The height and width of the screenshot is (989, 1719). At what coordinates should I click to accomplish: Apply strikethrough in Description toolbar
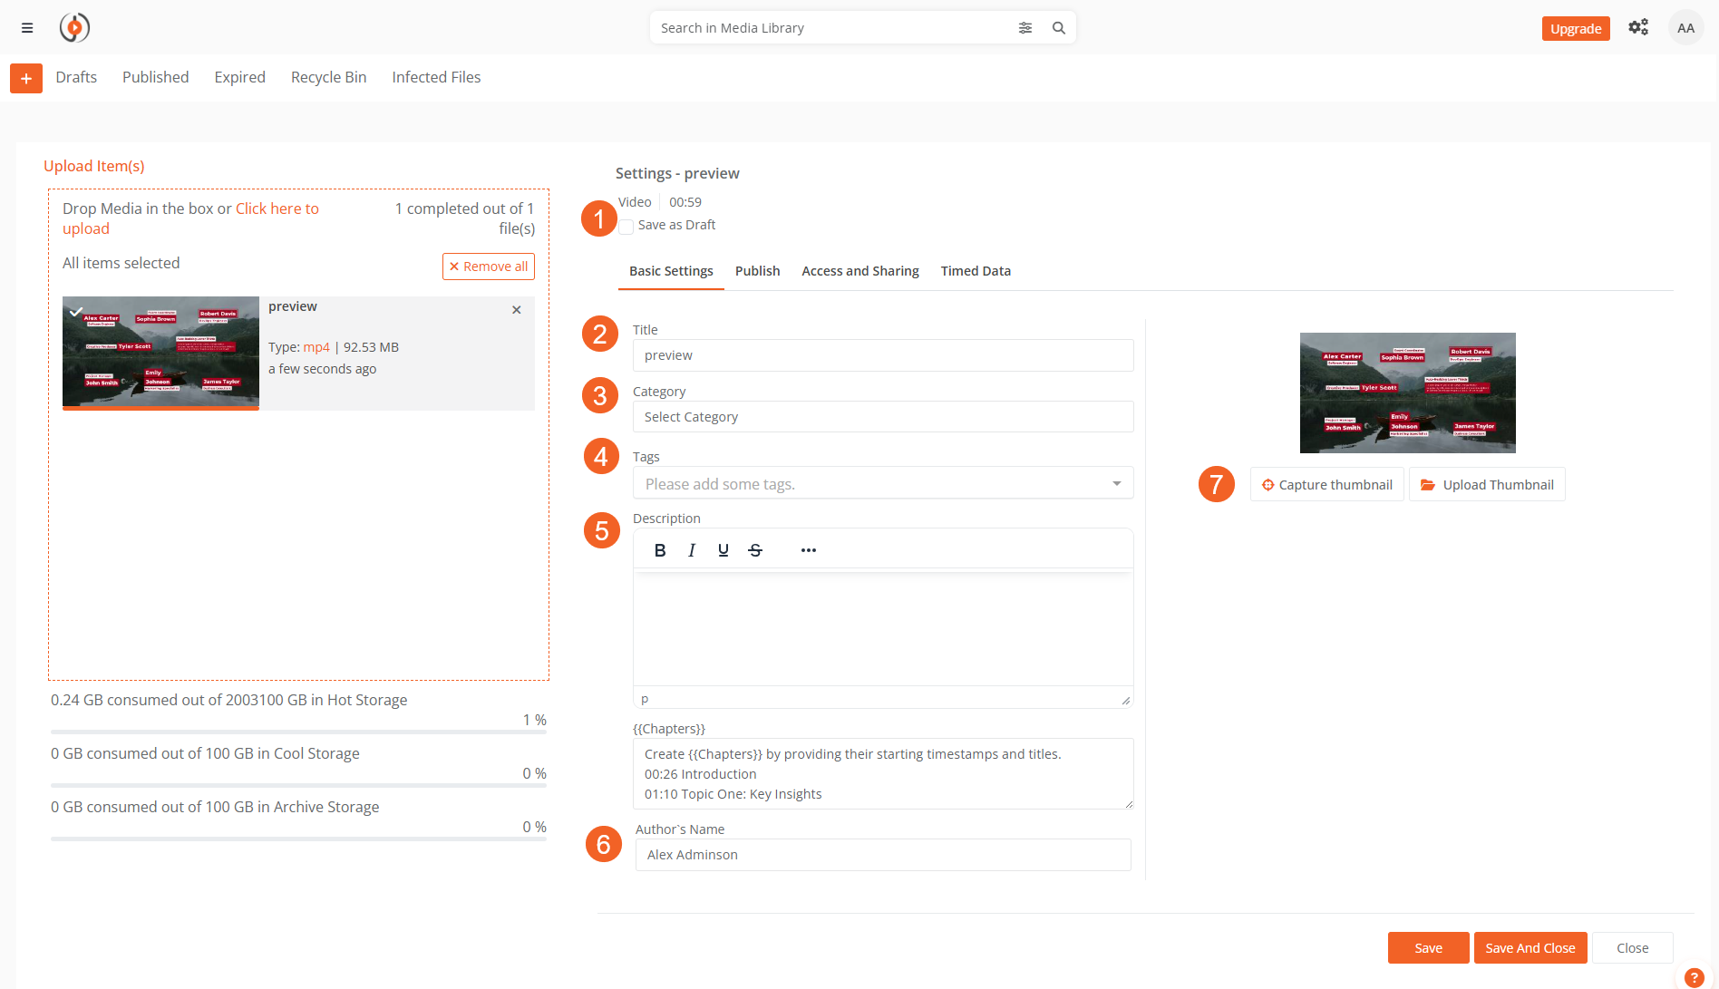pos(755,550)
